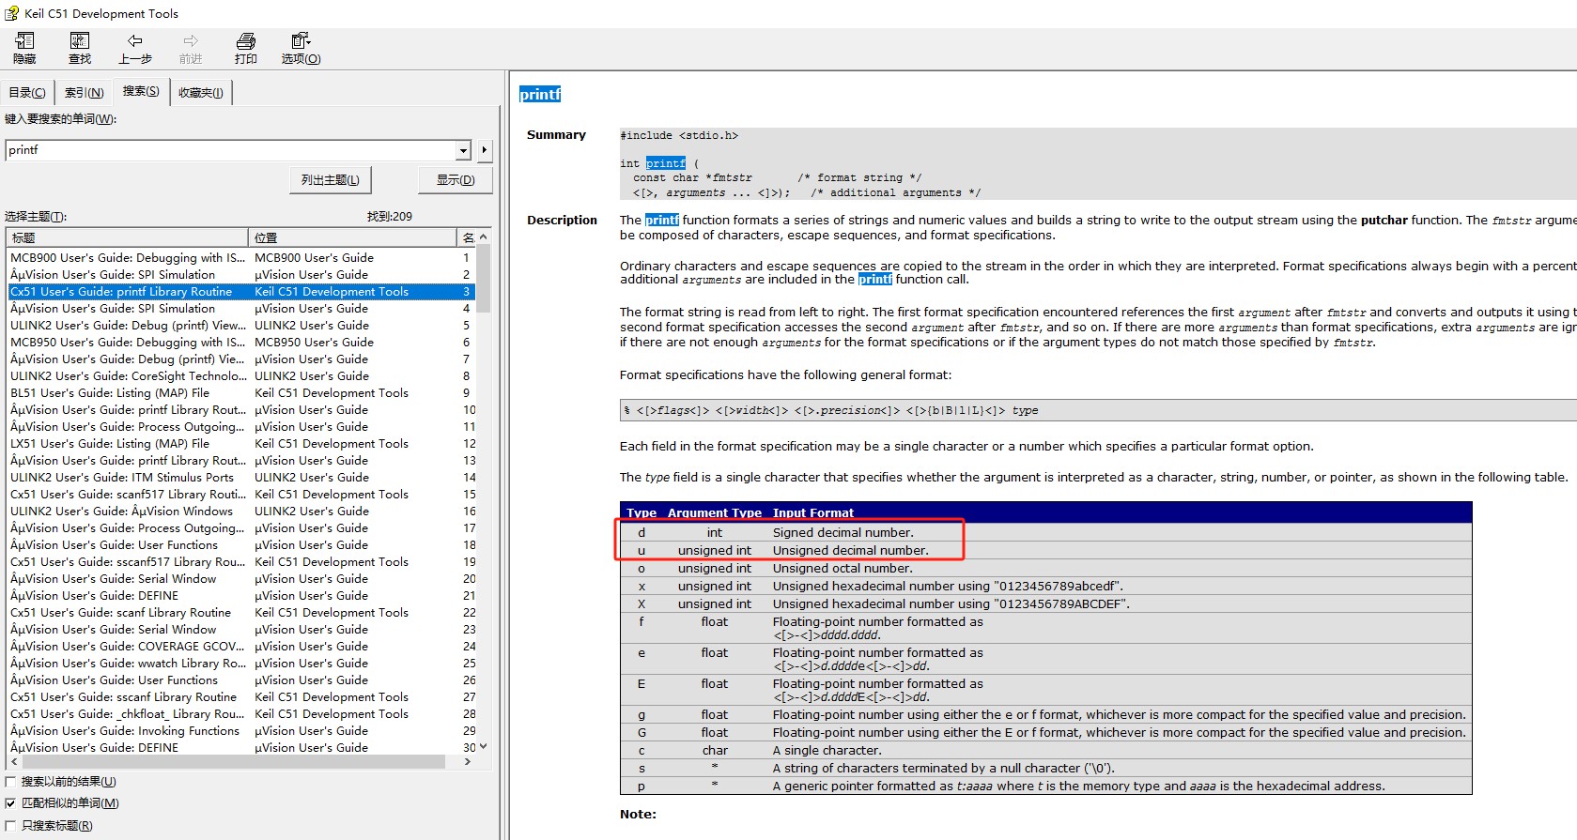Click the 显示(D) button
The image size is (1577, 840).
456,179
